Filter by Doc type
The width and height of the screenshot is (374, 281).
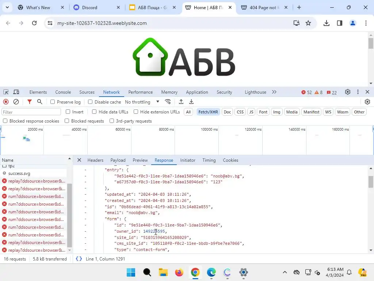click(x=227, y=112)
